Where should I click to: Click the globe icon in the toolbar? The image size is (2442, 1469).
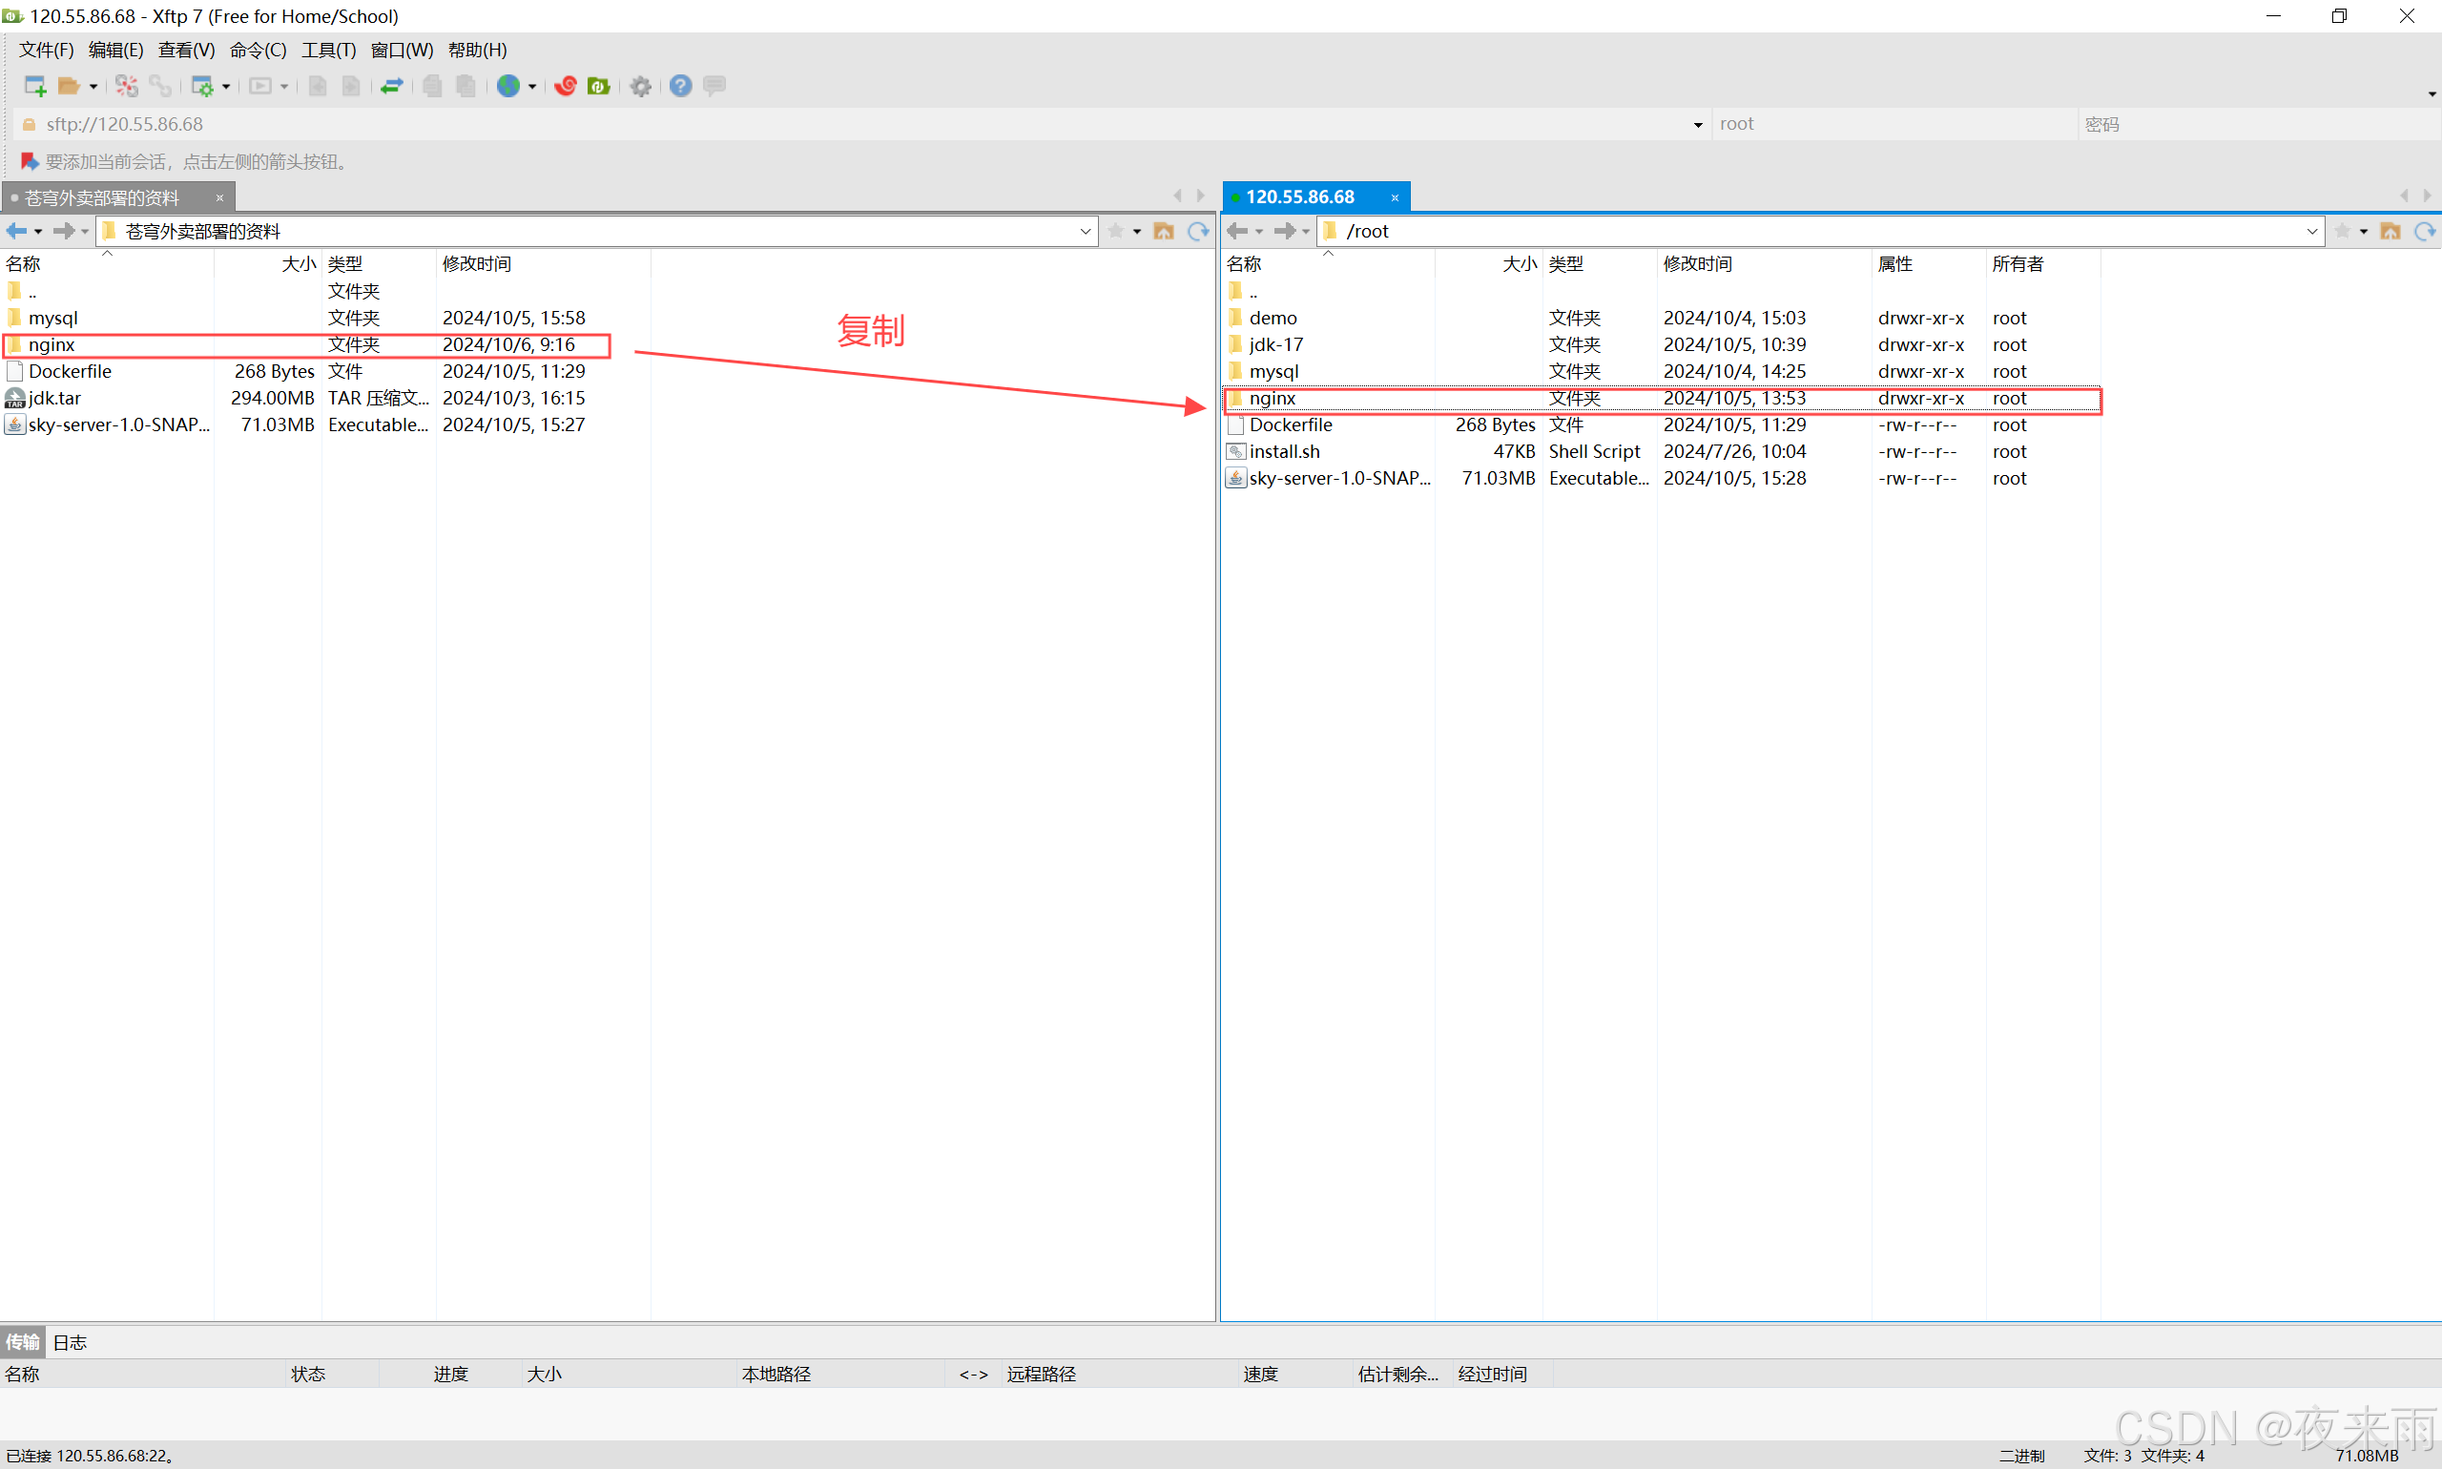507,86
